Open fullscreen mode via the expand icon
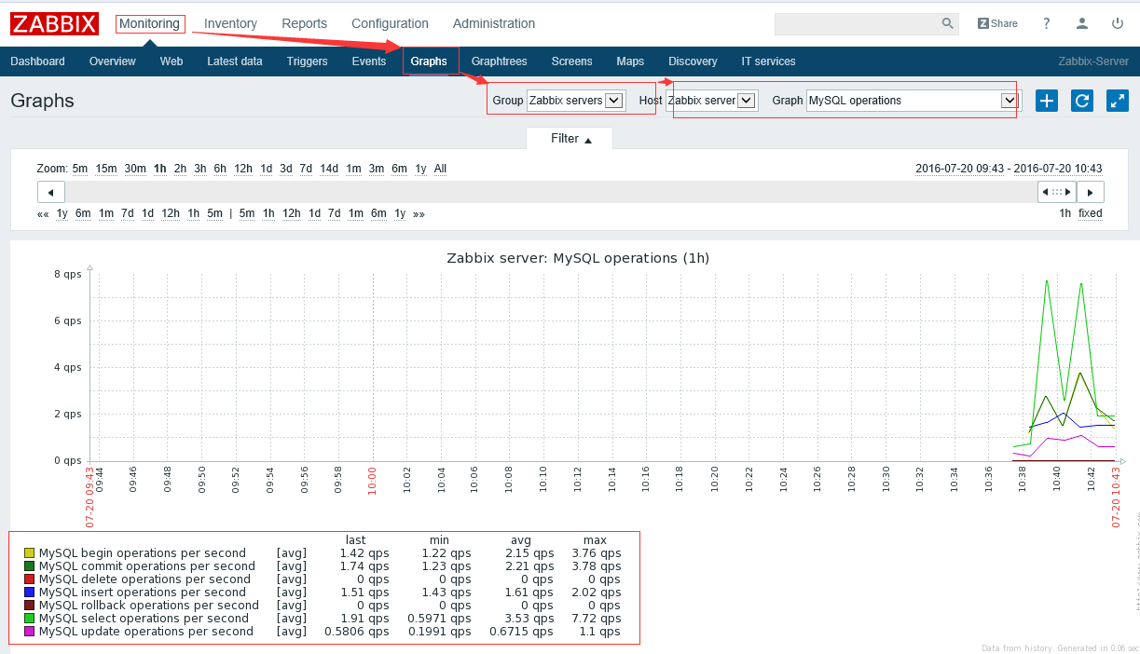 click(1117, 101)
